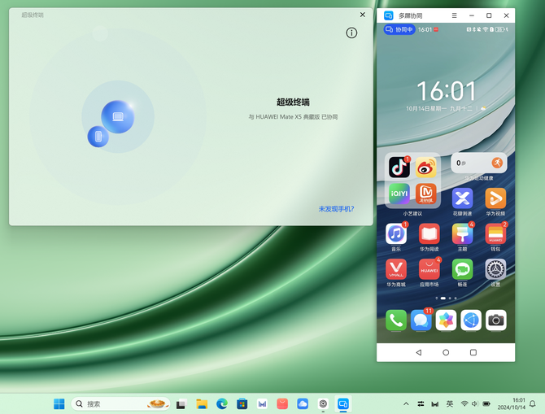
Task: Open the Messages app in the dock
Action: [421, 320]
